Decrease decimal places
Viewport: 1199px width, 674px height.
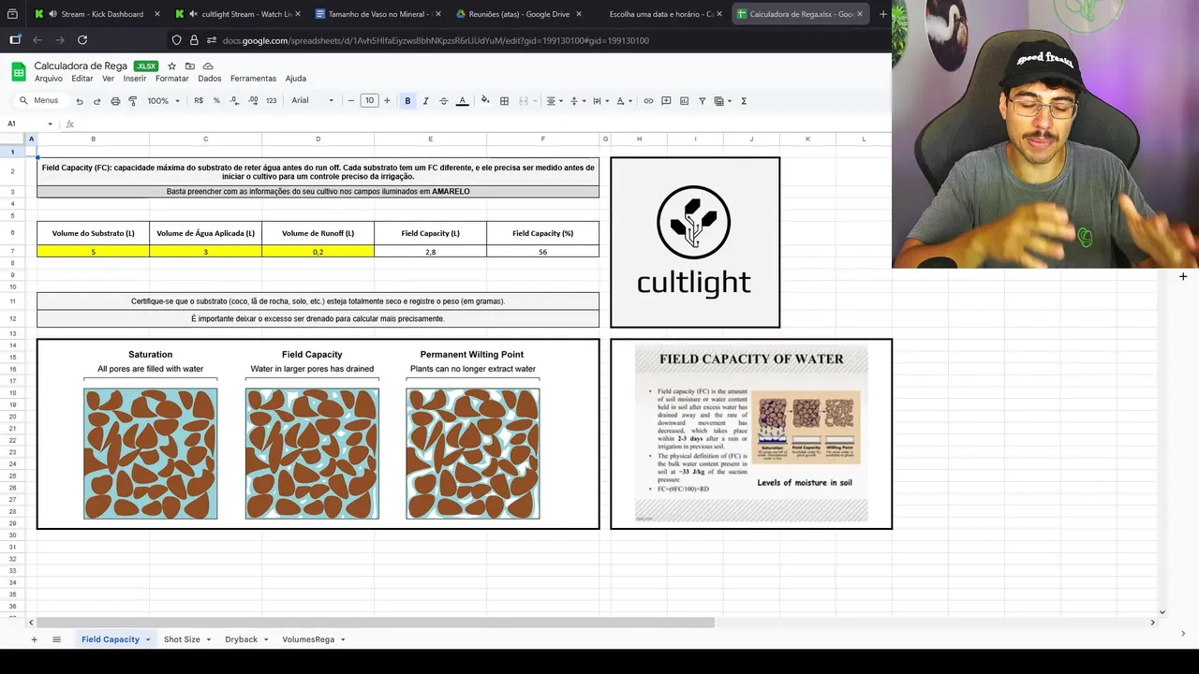point(234,101)
